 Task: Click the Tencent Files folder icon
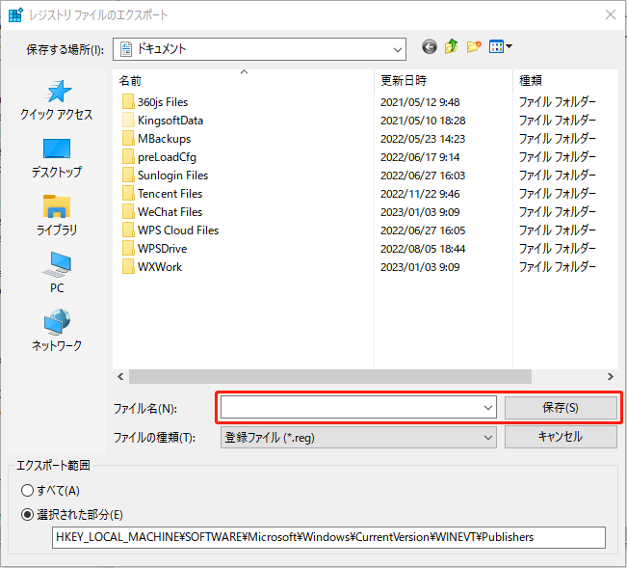[128, 194]
